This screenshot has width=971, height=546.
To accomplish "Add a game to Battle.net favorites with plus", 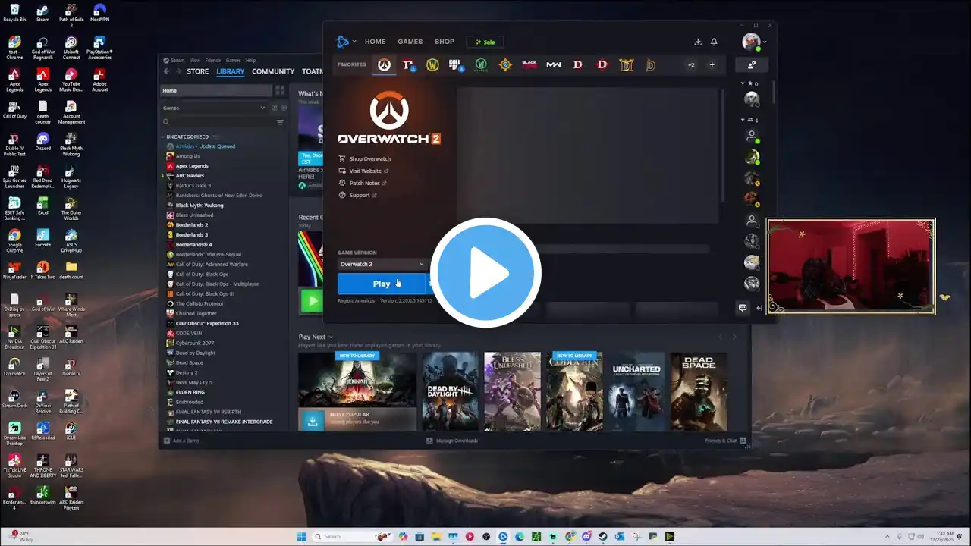I will (712, 65).
